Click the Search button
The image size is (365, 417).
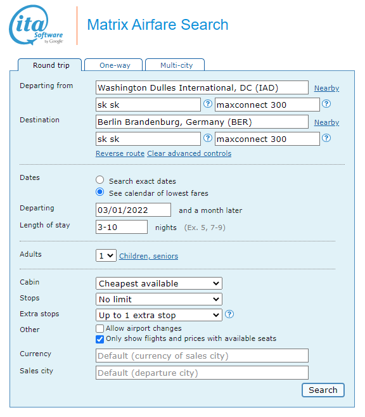pyautogui.click(x=323, y=390)
